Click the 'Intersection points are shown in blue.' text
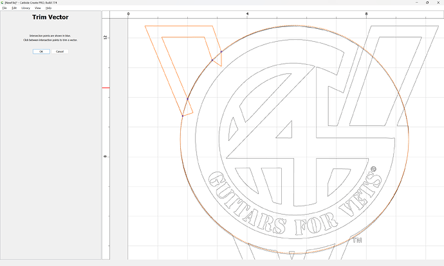The width and height of the screenshot is (444, 266). click(x=50, y=36)
